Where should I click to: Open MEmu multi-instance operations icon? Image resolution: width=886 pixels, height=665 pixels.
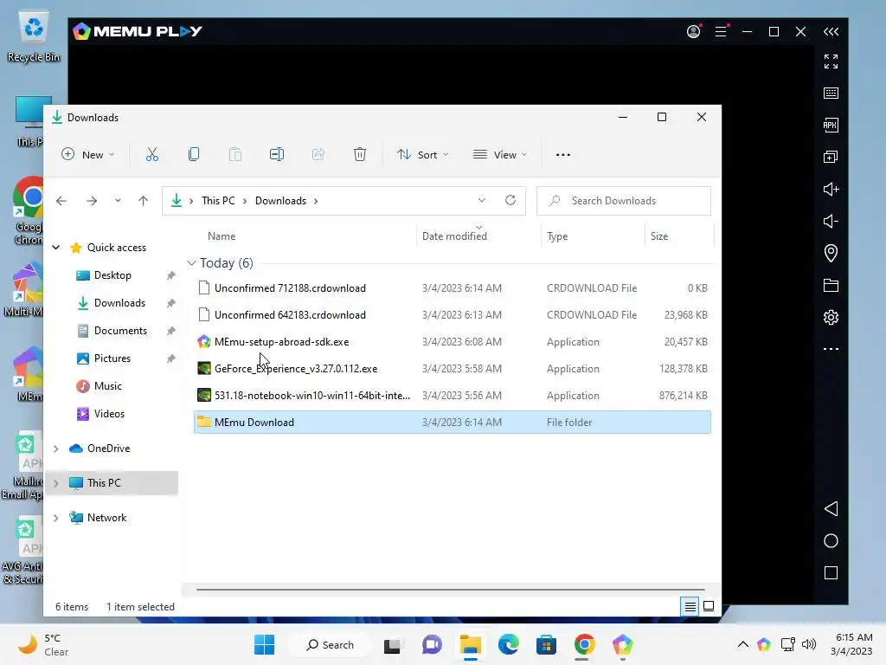pyautogui.click(x=831, y=157)
